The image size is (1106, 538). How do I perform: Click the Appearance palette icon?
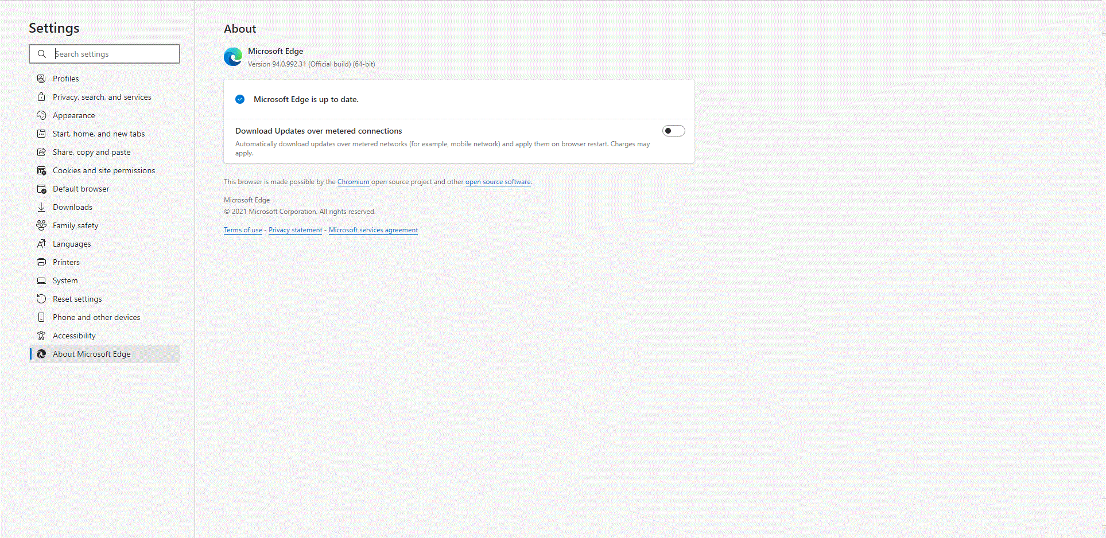(41, 115)
